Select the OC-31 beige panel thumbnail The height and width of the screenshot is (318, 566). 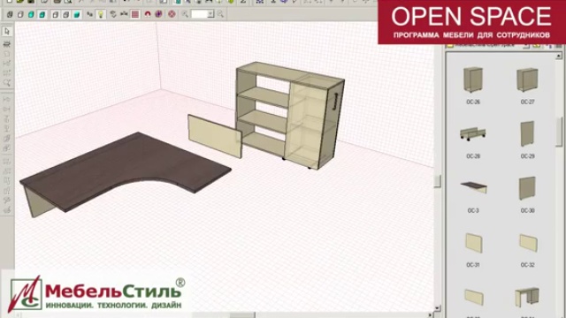point(474,243)
